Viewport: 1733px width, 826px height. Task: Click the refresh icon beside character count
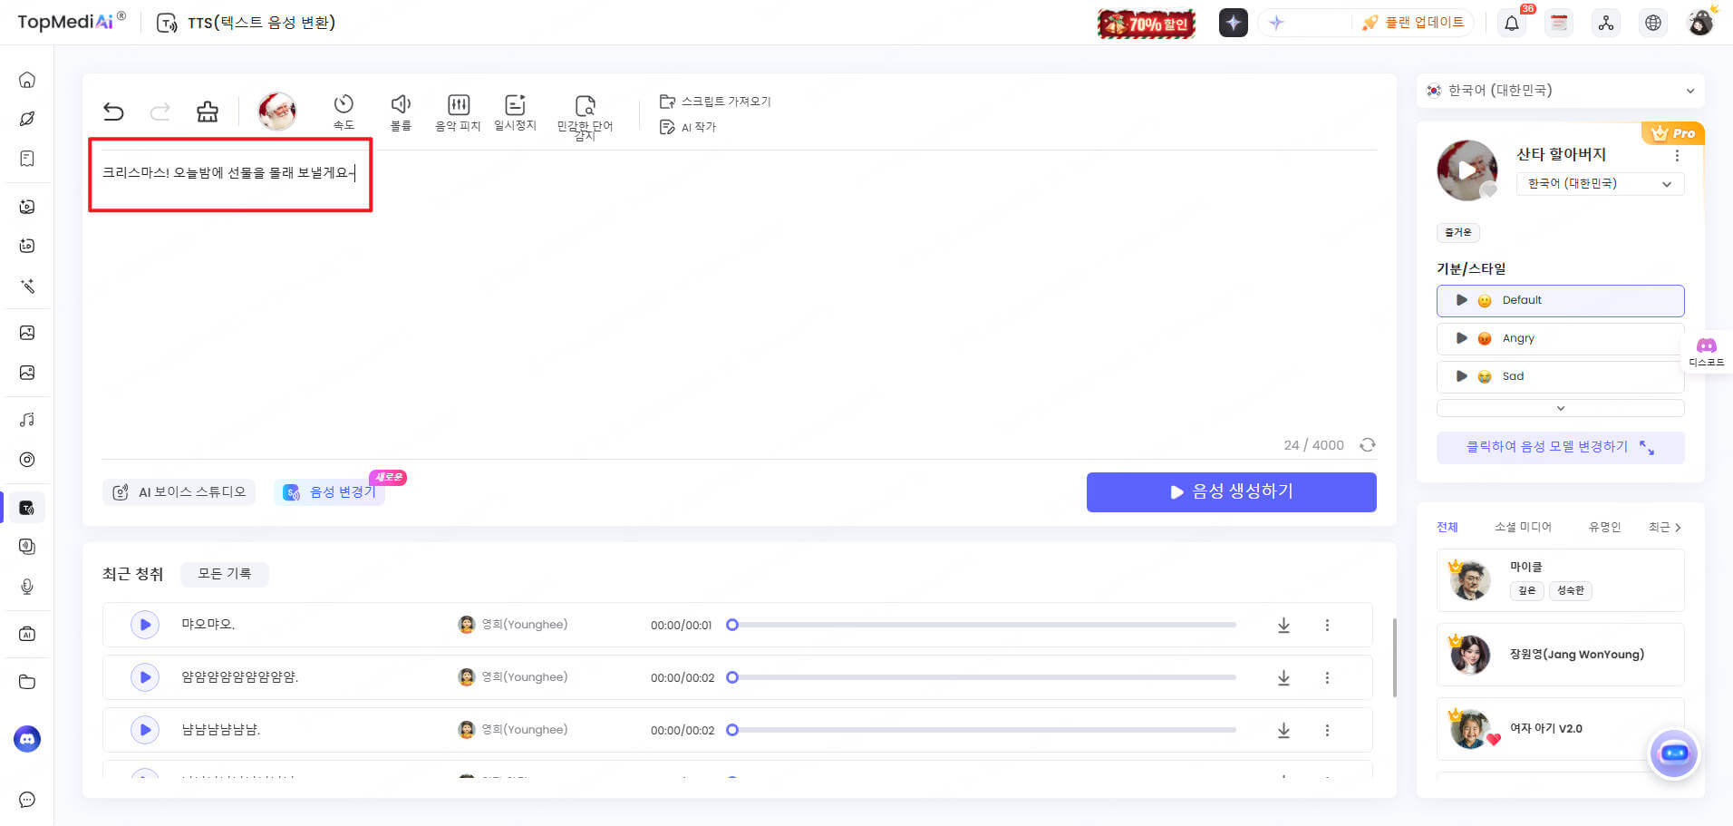tap(1368, 444)
